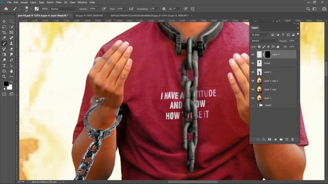Open the Window menu

(82, 2)
